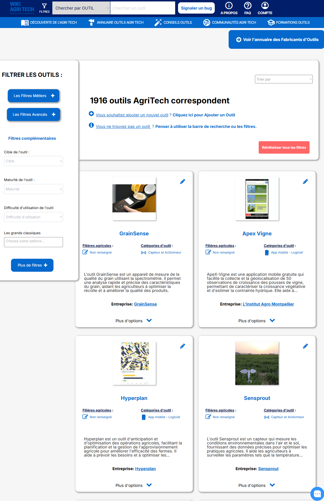
Task: Open the chat bubble widget
Action: [317, 493]
